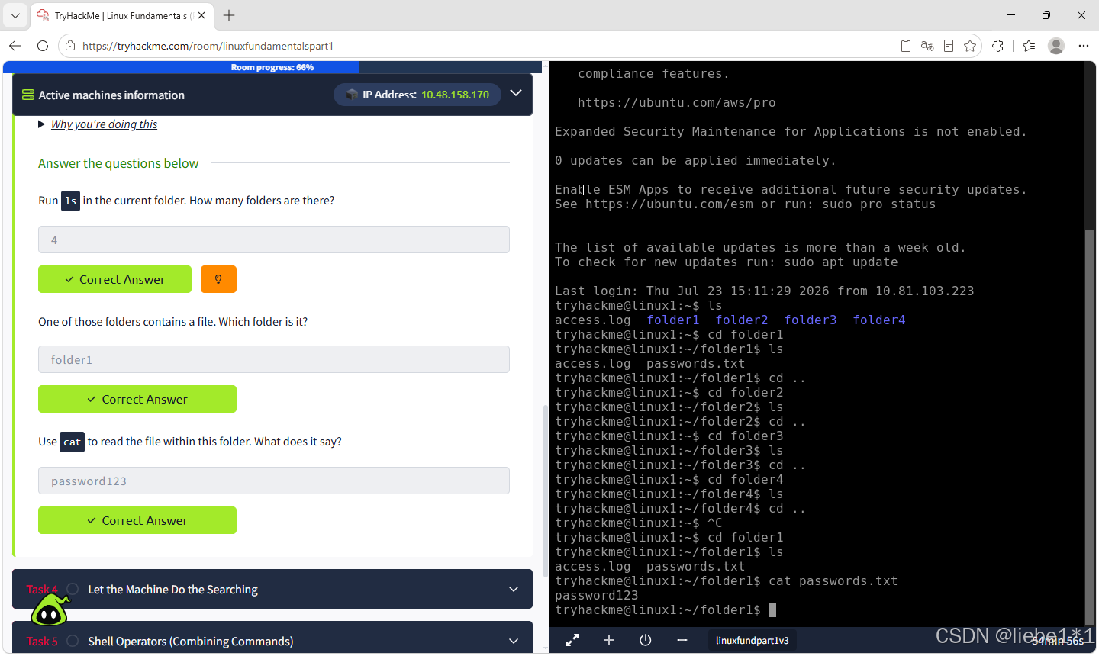Open a new browser tab
Image resolution: width=1099 pixels, height=656 pixels.
click(x=229, y=15)
